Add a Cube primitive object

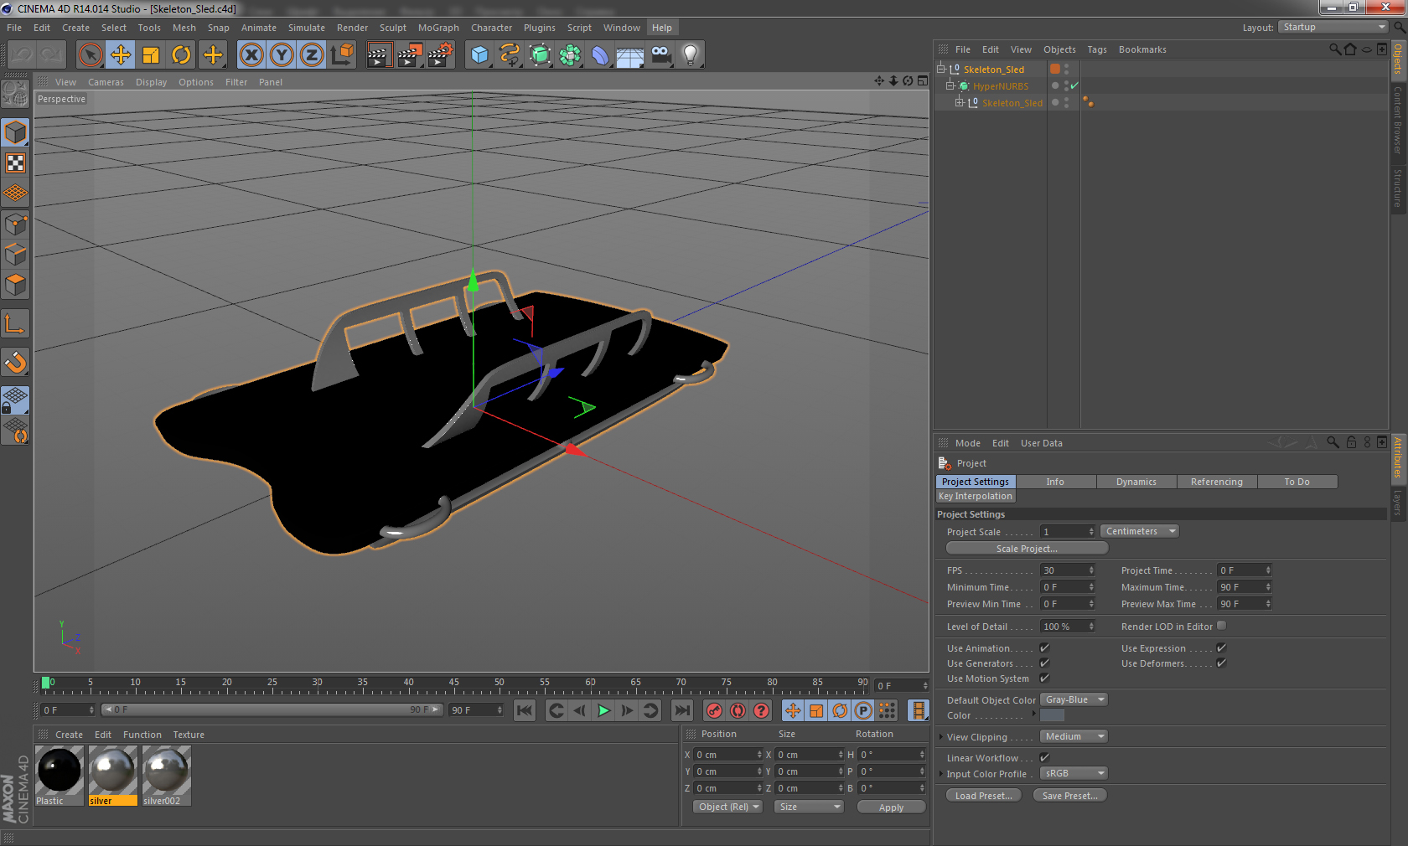[x=479, y=55]
